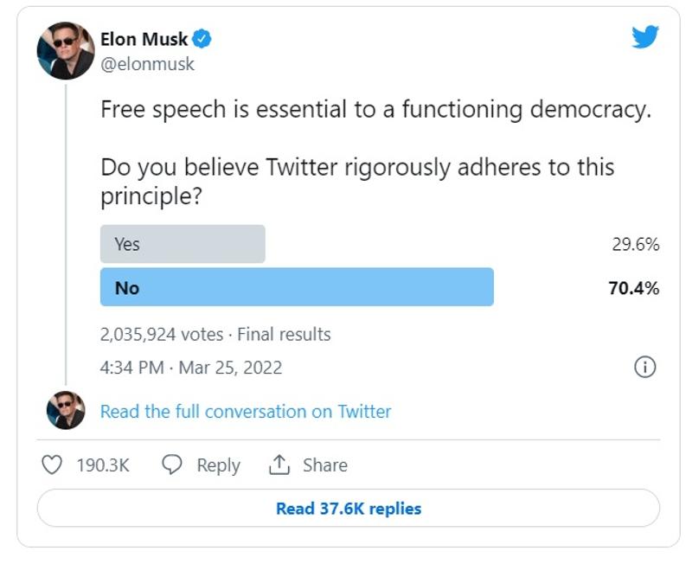Click the Reply label text
Image resolution: width=692 pixels, height=564 pixels.
click(218, 465)
